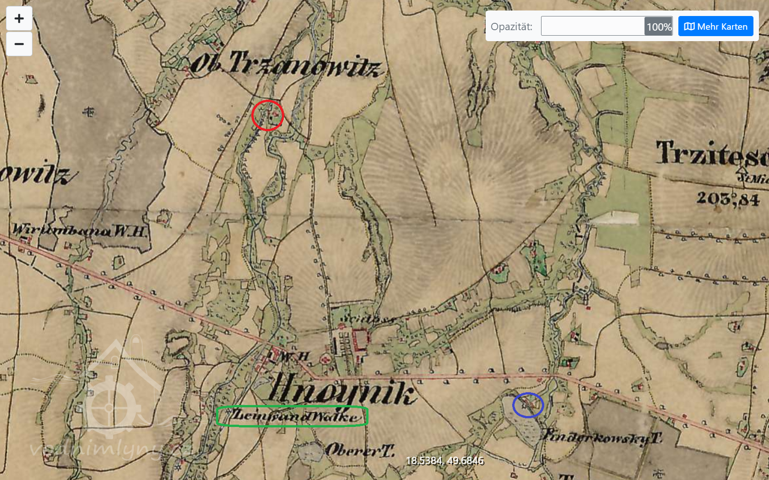Open the Mehr Karten maps button
This screenshot has width=769, height=480.
[x=715, y=27]
